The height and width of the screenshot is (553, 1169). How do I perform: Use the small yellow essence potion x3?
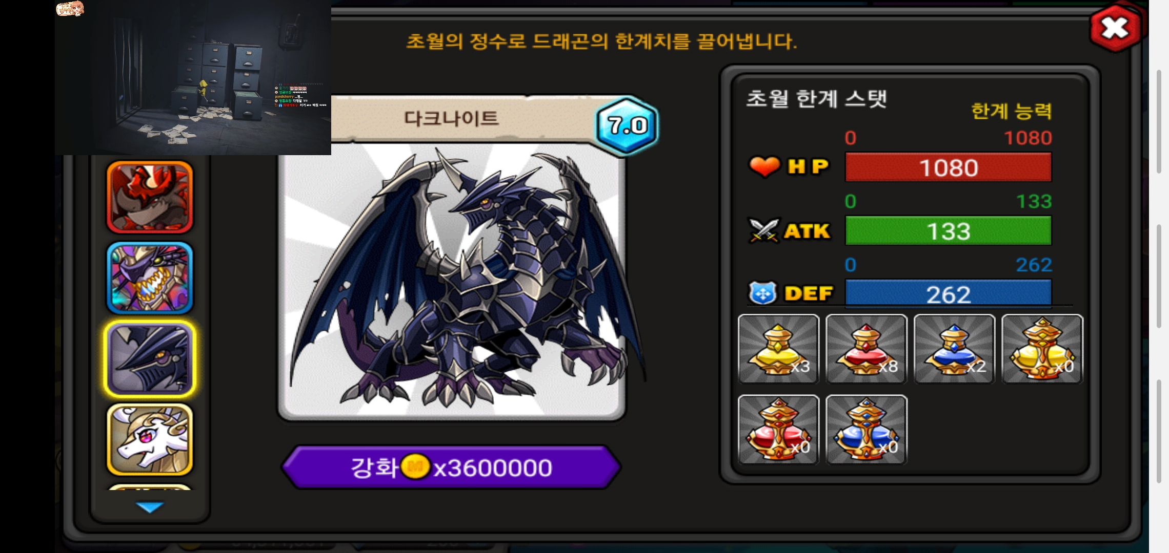pyautogui.click(x=778, y=349)
